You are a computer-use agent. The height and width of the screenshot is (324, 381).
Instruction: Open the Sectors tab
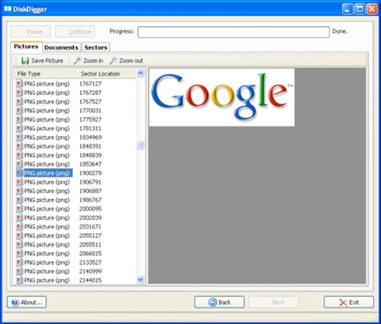point(96,47)
